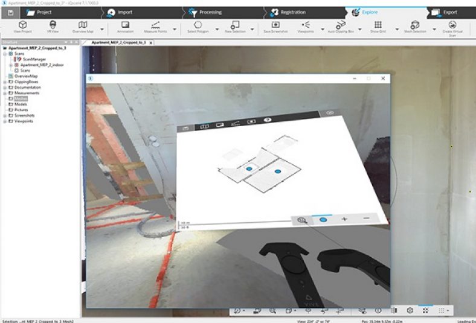Click the measure icon in VR panel menu

pyautogui.click(x=236, y=123)
